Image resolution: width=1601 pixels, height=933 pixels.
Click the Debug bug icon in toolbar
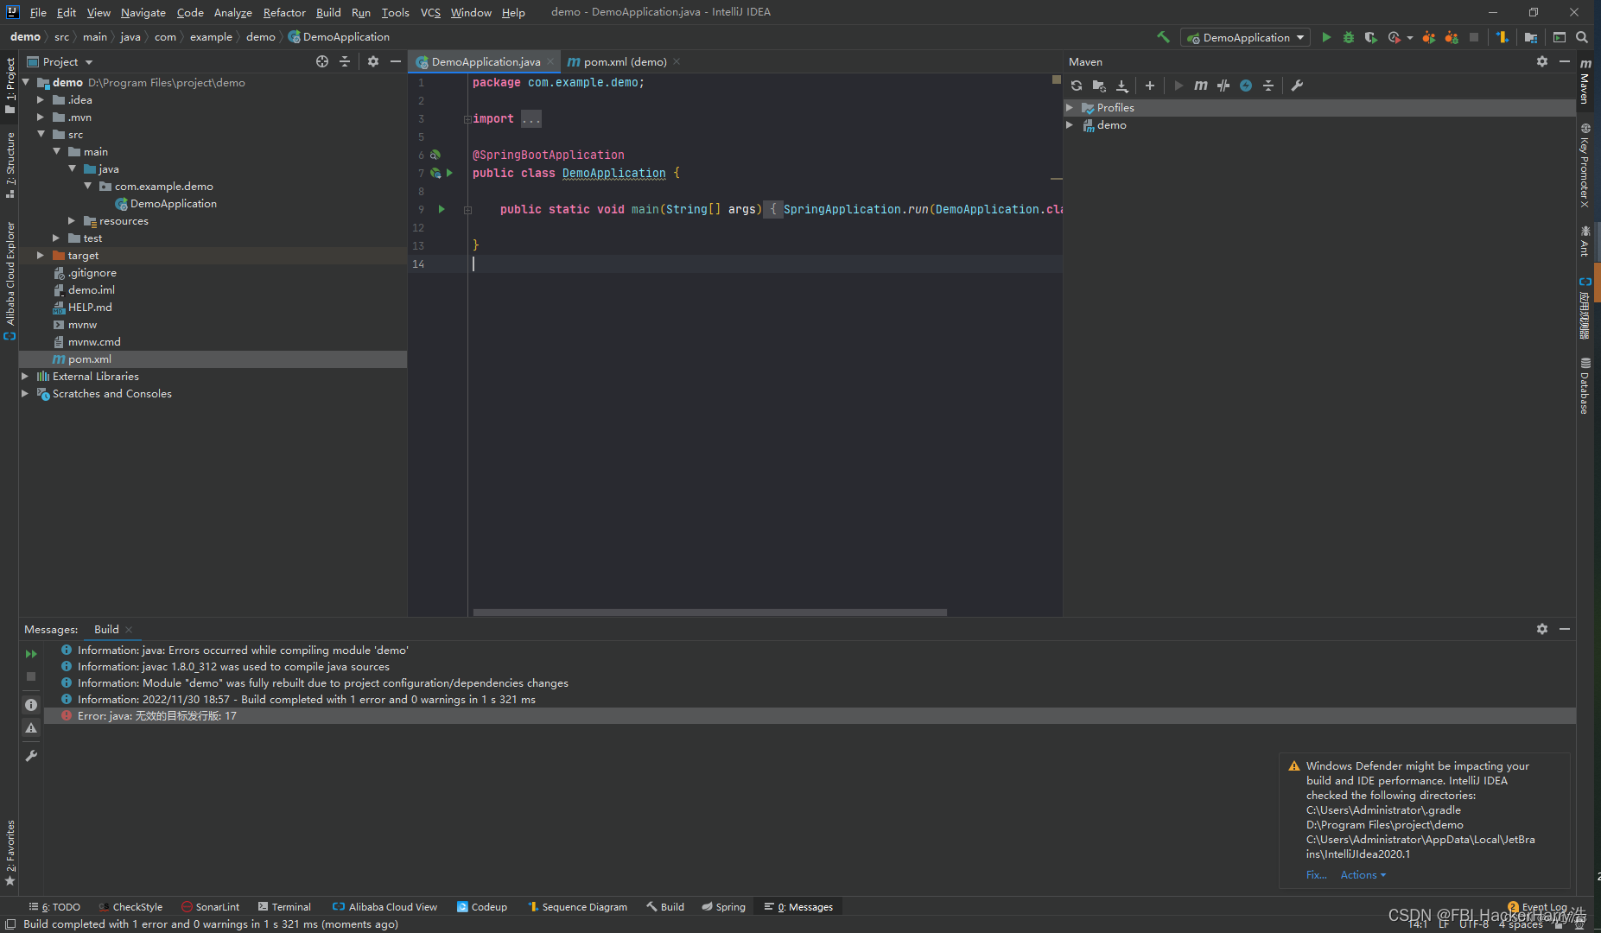tap(1348, 37)
